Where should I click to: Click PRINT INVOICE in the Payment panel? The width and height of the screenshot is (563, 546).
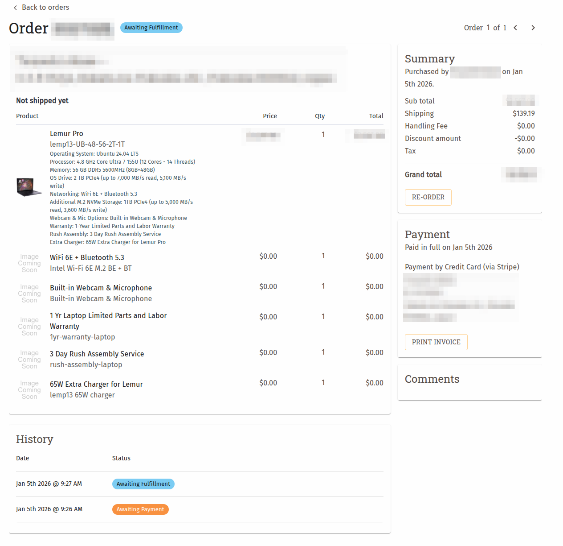click(x=436, y=342)
